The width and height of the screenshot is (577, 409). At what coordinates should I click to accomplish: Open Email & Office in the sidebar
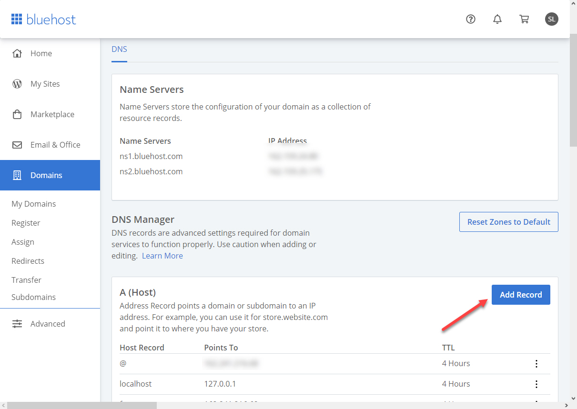(50, 145)
